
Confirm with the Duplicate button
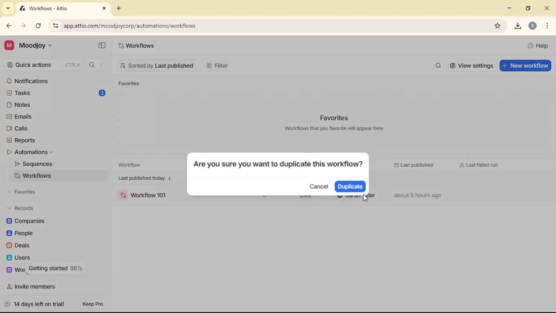350,186
